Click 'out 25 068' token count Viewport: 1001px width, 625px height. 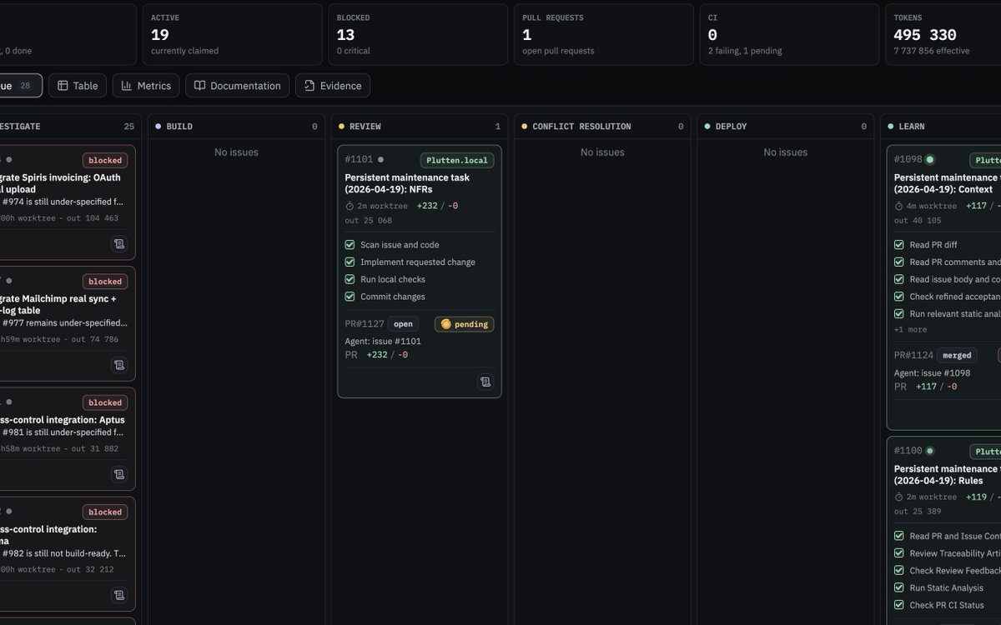point(368,221)
